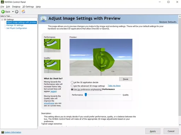181x135 pixels.
Task: Click the Description: label
Action: pos(46,113)
